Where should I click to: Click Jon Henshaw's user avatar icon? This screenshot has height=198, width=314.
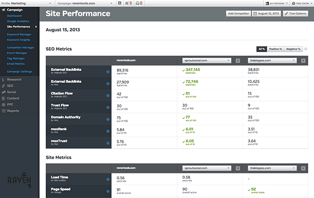267,3
